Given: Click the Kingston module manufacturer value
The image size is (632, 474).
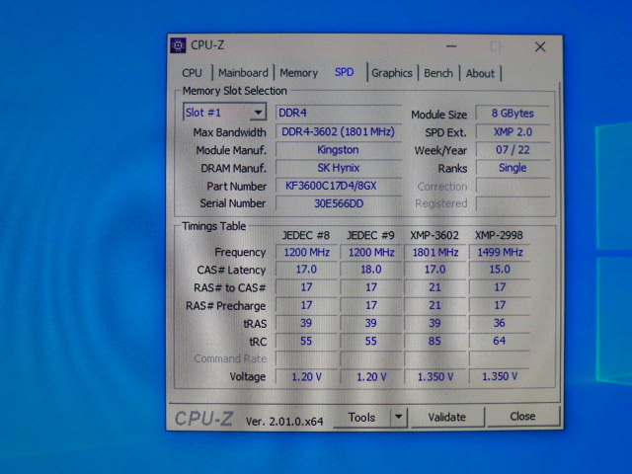Looking at the screenshot, I should pyautogui.click(x=338, y=150).
